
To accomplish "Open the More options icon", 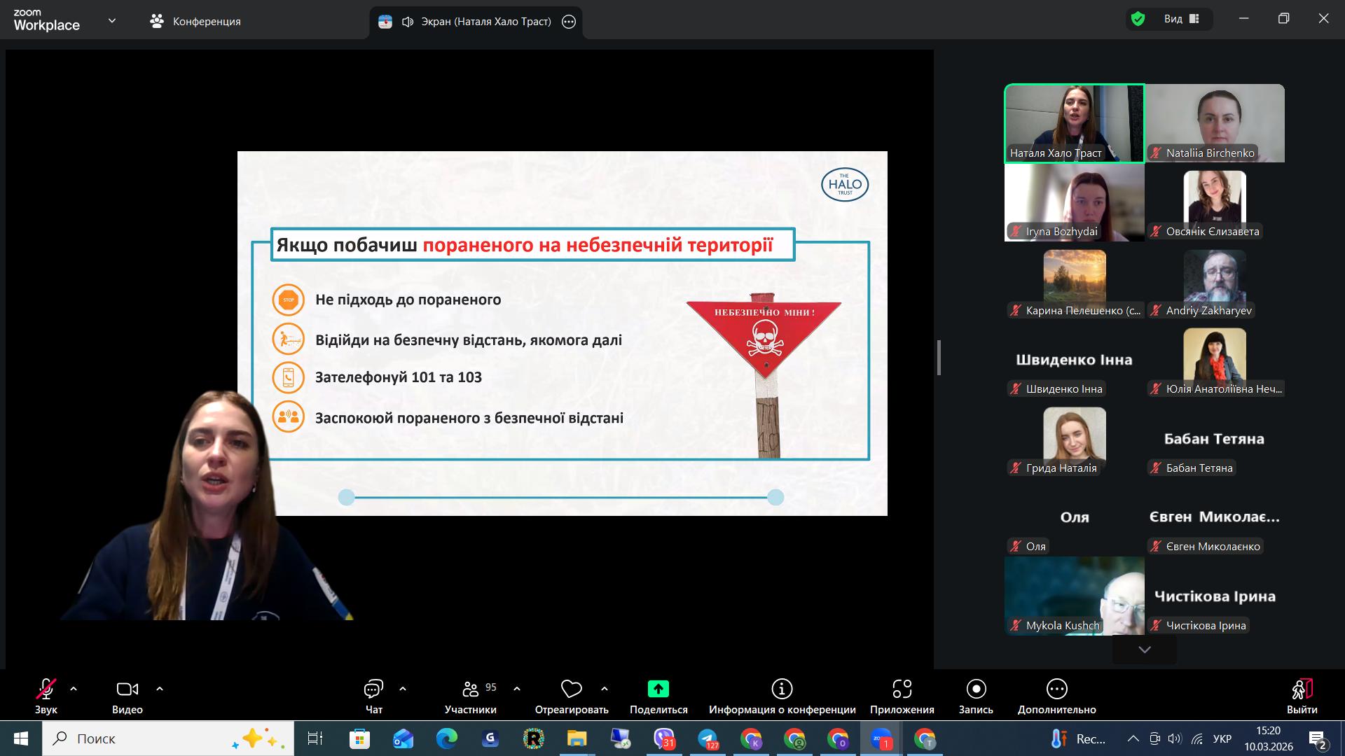I will (x=1056, y=689).
